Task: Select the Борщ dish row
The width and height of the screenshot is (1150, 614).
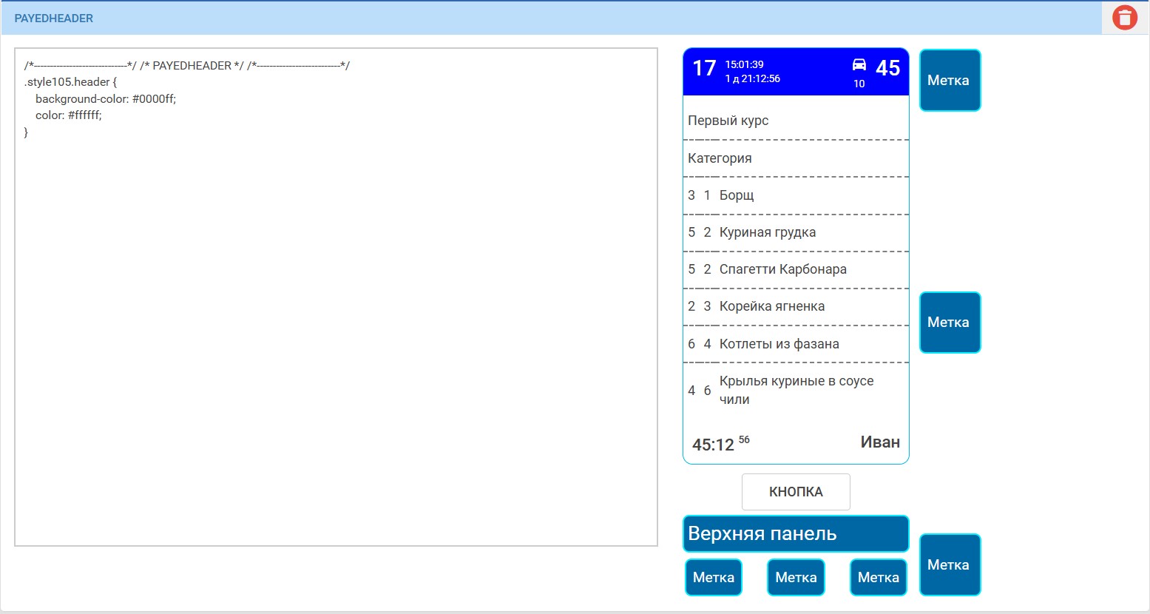Action: 795,195
